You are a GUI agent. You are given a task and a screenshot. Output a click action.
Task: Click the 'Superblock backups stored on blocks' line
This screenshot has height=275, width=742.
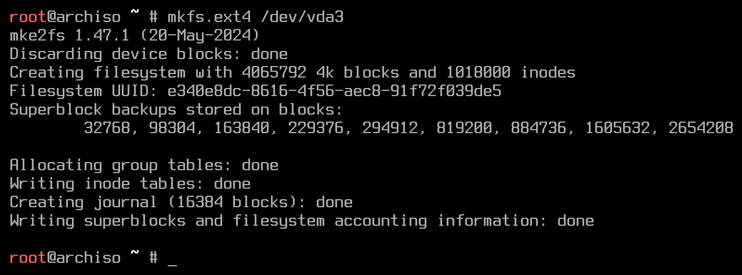[x=176, y=110]
